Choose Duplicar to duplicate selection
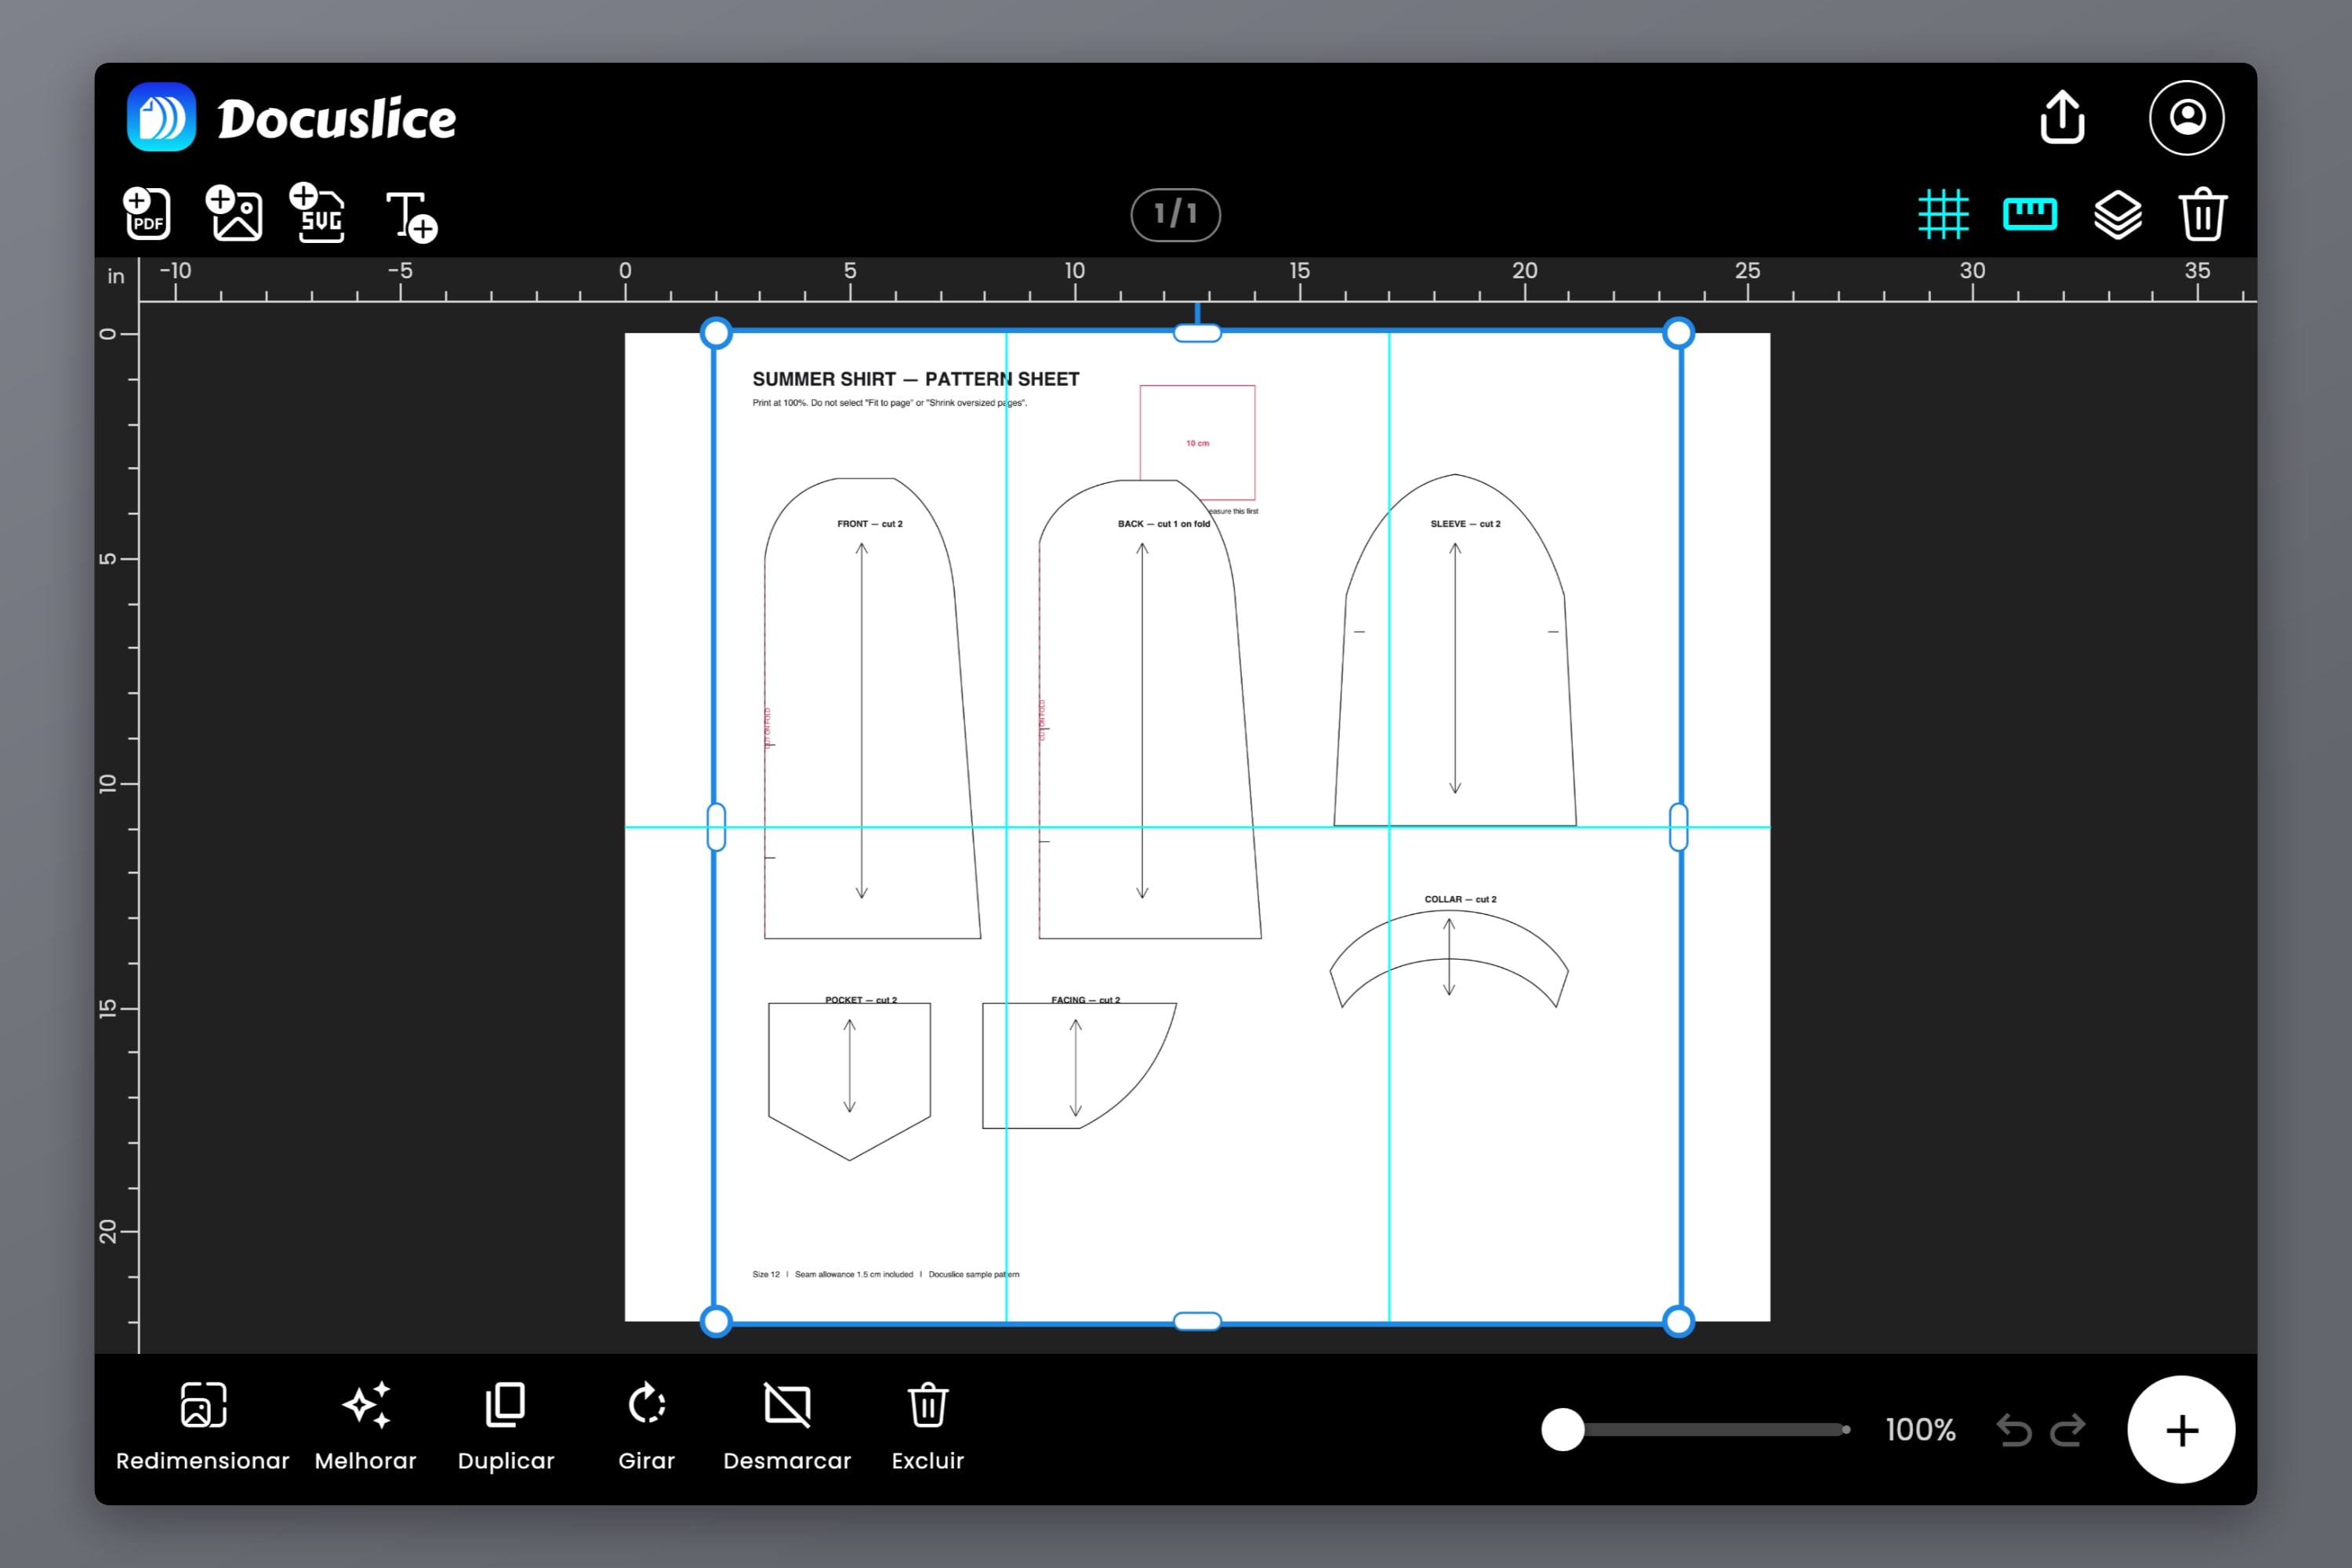 (x=506, y=1427)
